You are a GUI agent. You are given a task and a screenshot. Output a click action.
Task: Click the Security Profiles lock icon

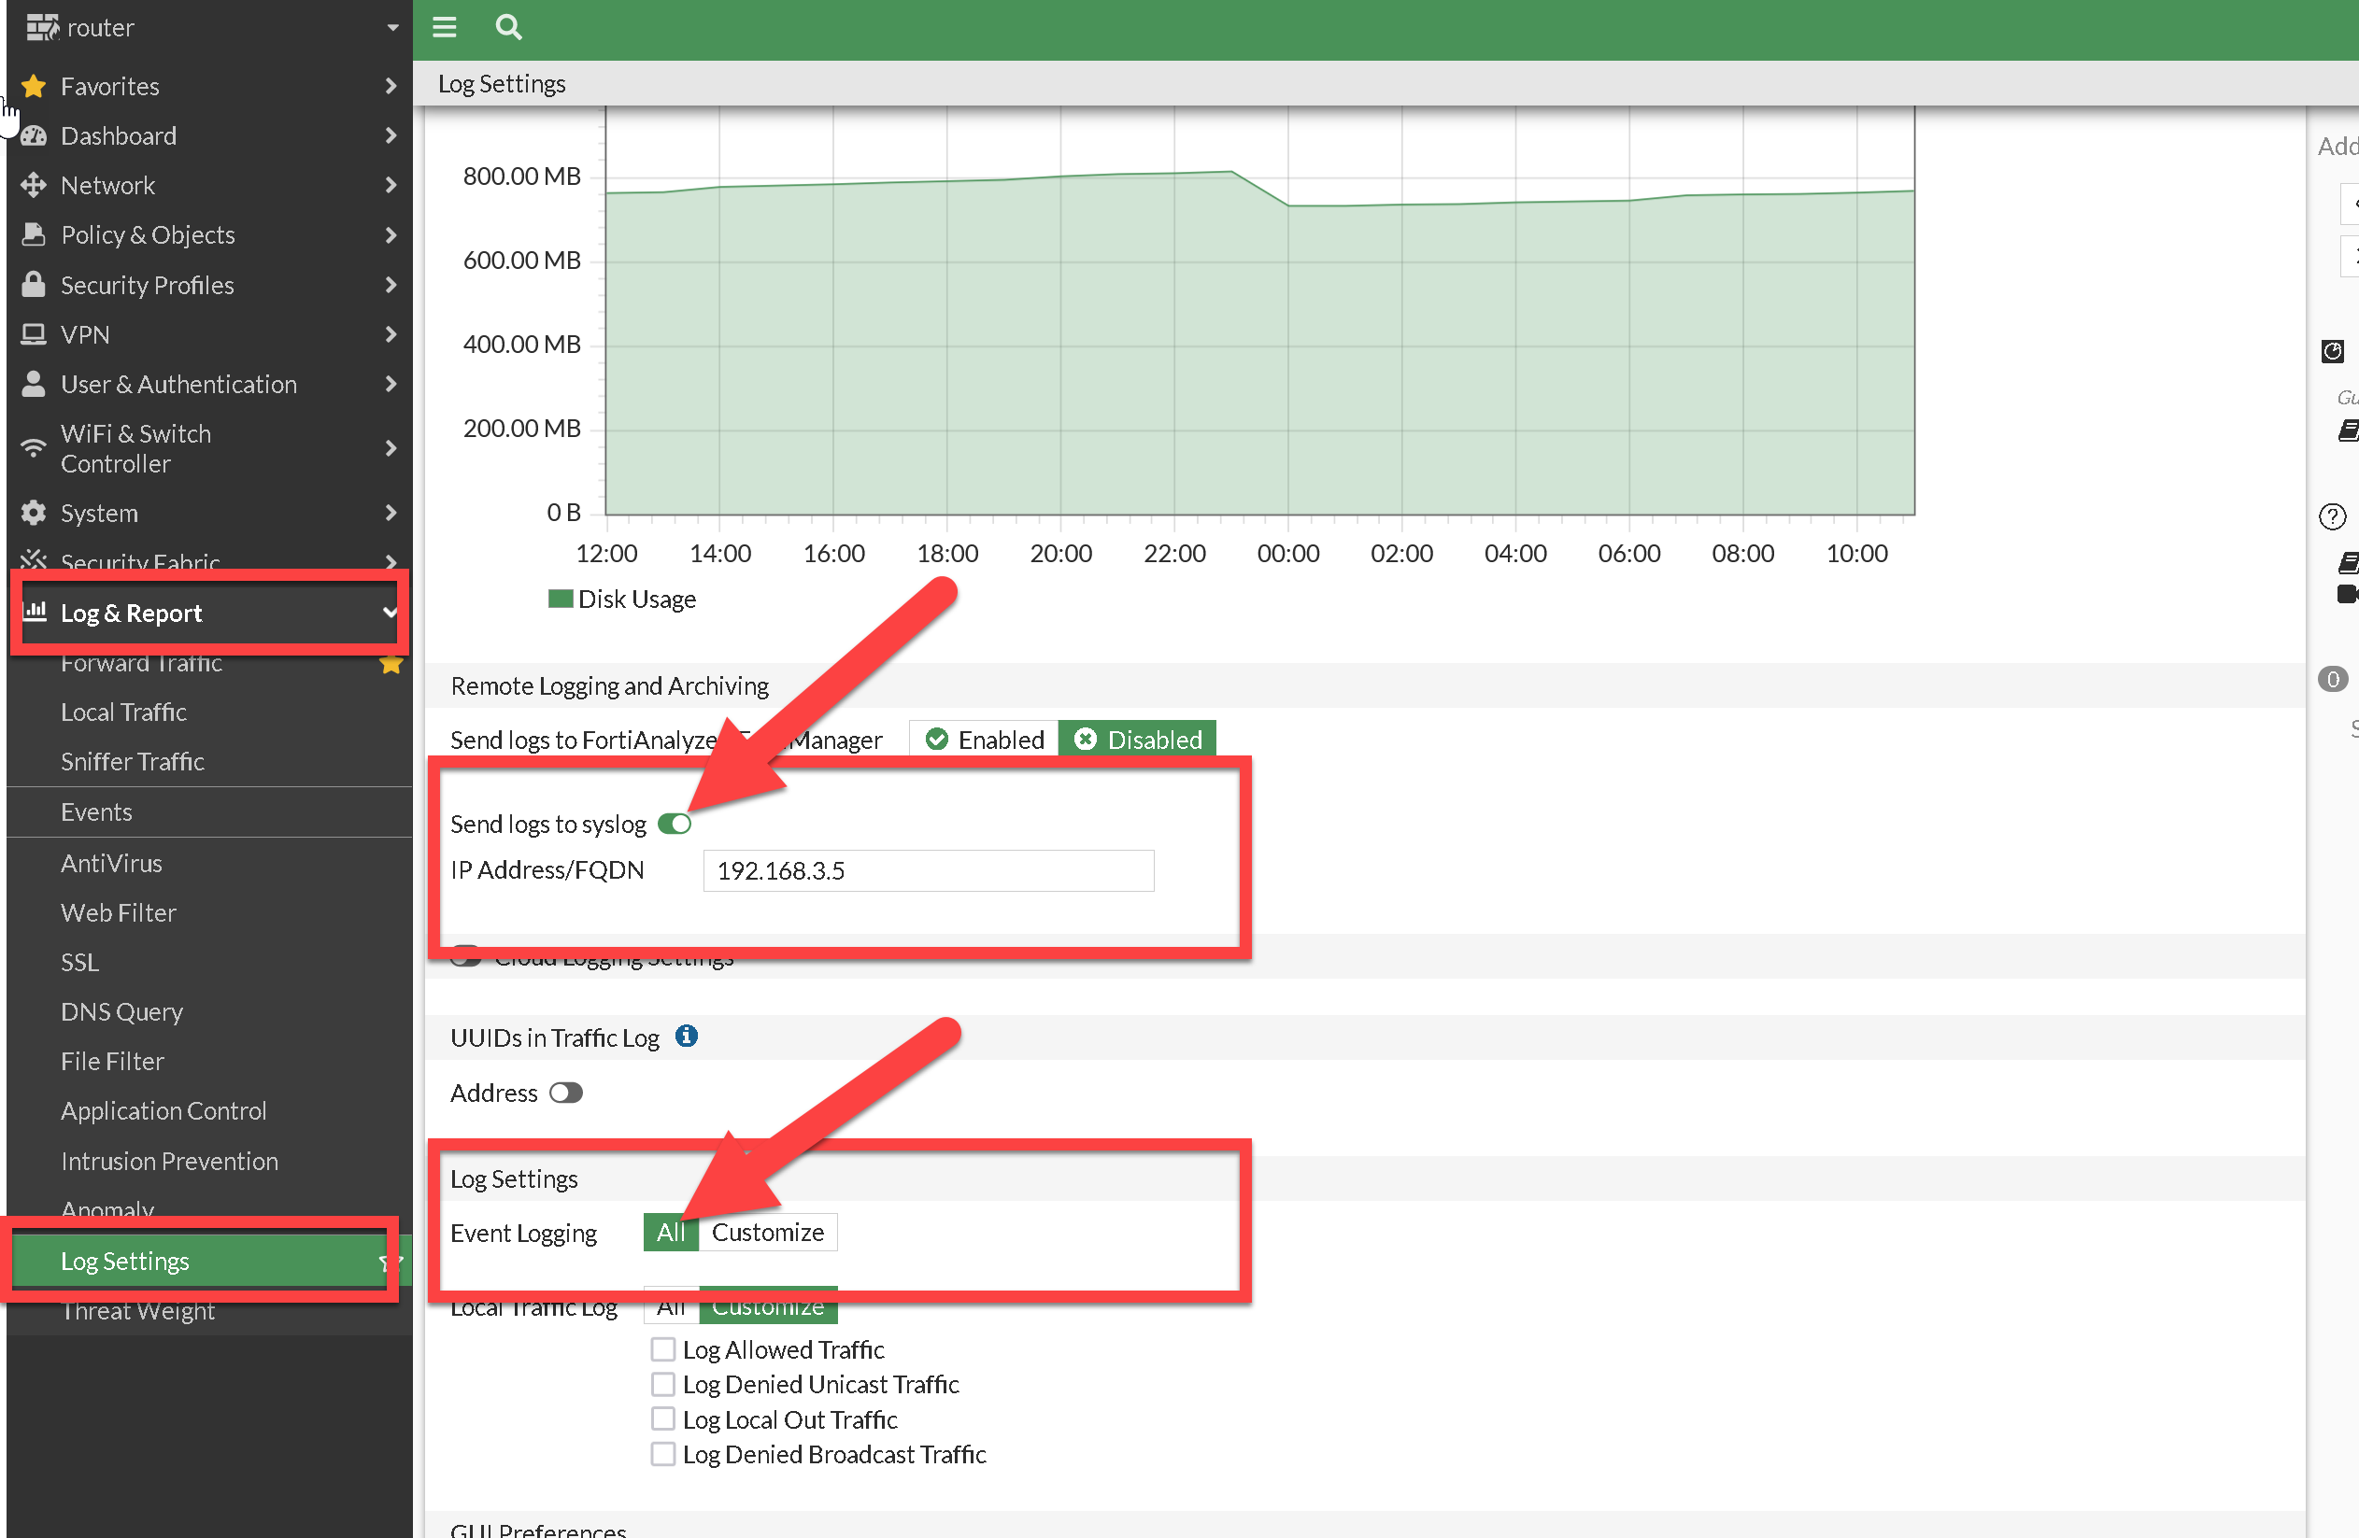pos(34,285)
